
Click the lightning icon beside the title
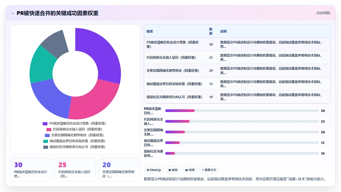pyautogui.click(x=13, y=13)
